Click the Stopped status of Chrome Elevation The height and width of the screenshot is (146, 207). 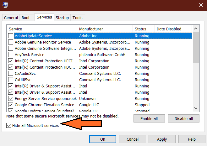(142, 105)
